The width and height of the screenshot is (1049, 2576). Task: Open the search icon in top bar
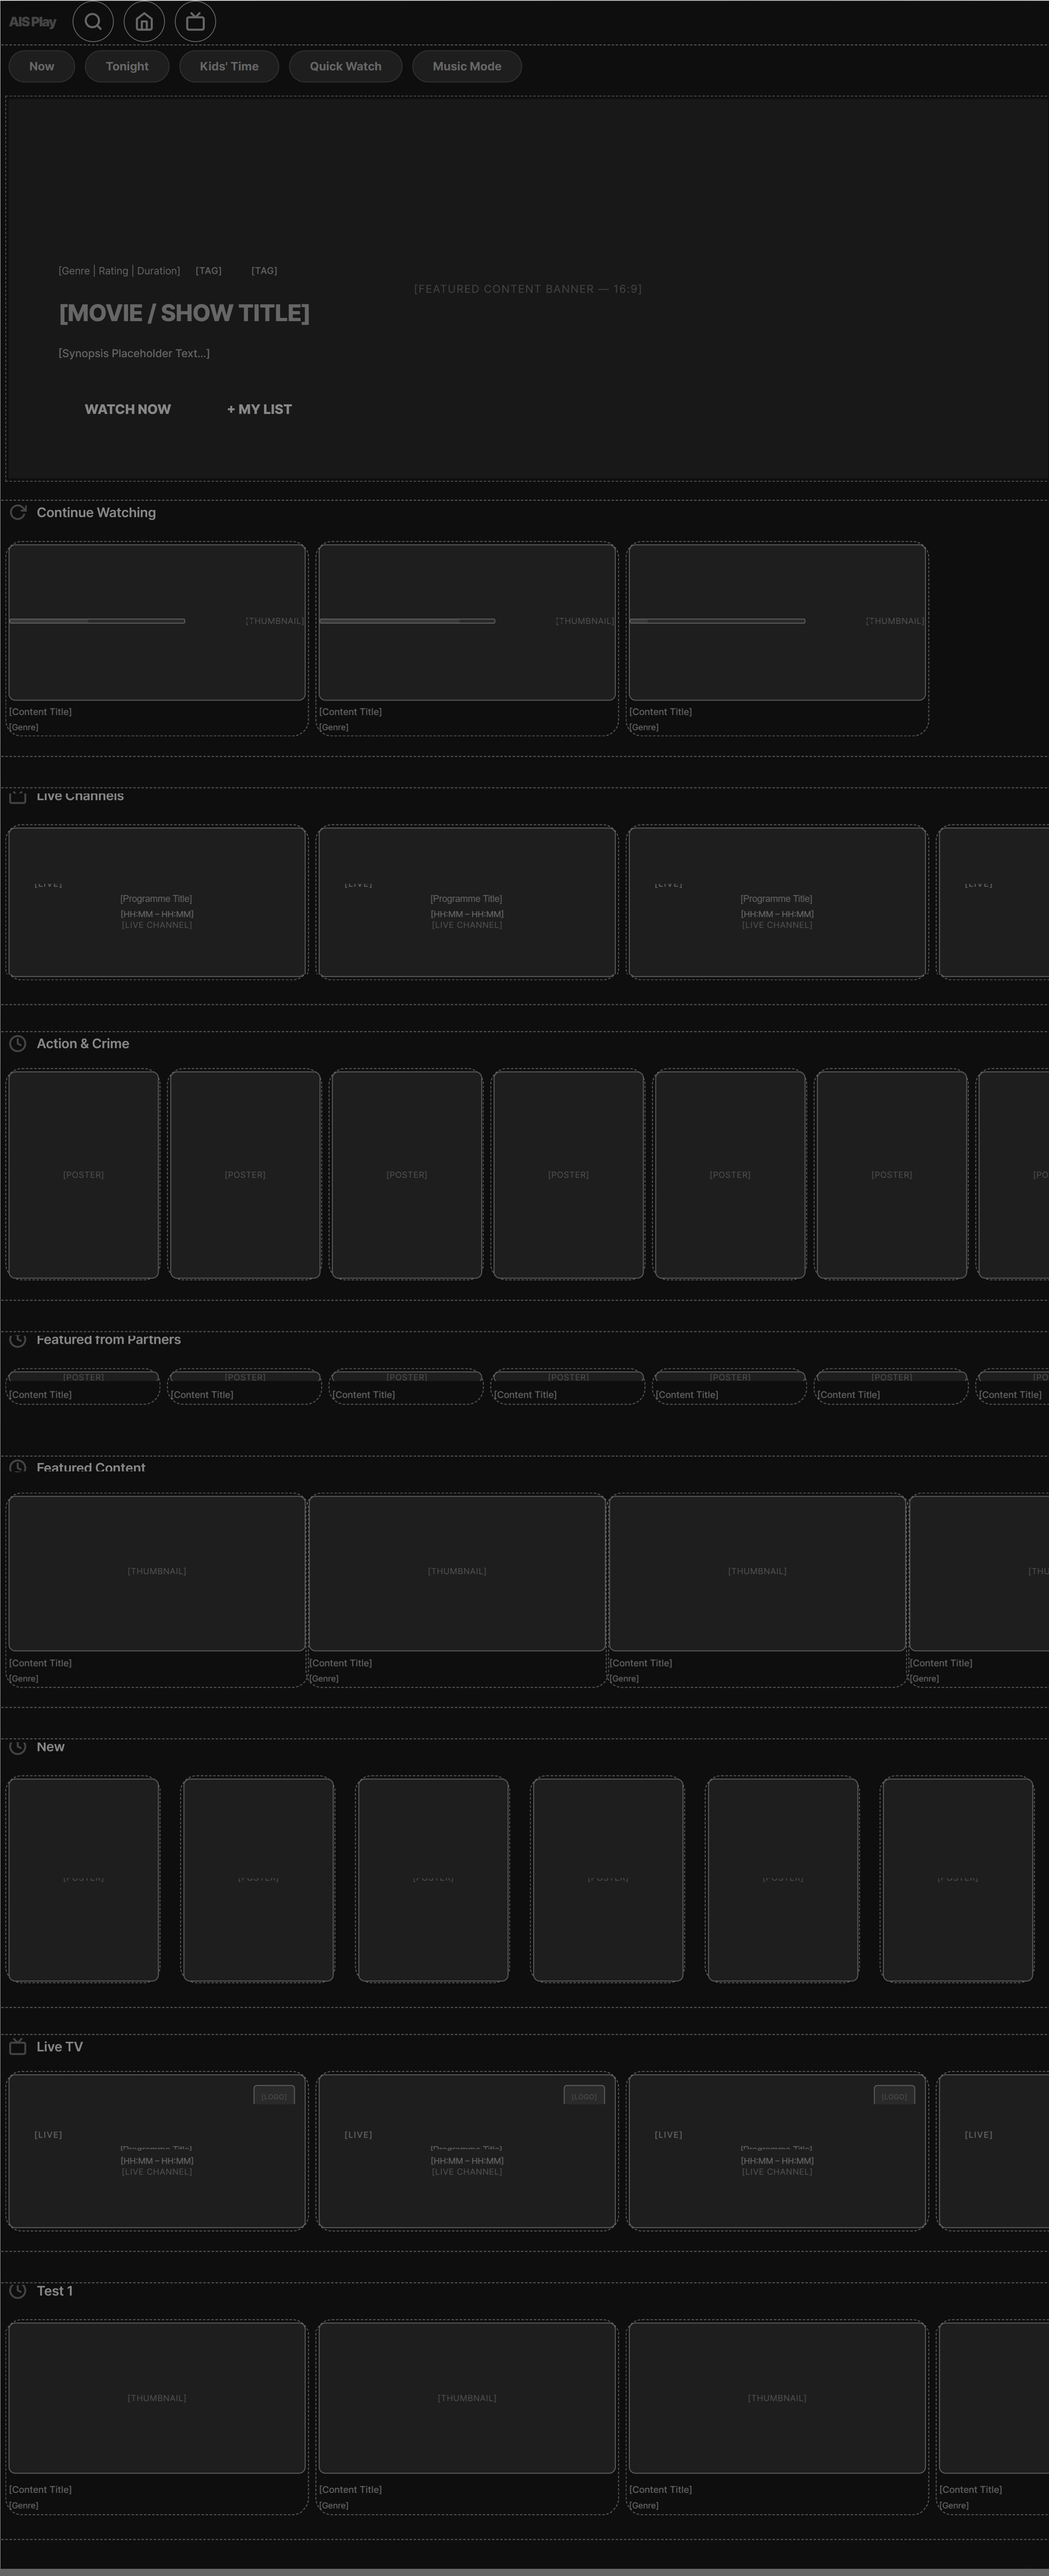click(x=93, y=21)
